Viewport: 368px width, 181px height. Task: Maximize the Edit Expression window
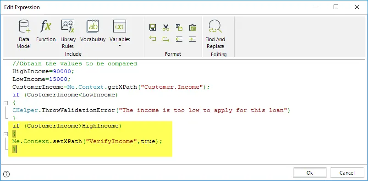(x=336, y=7)
